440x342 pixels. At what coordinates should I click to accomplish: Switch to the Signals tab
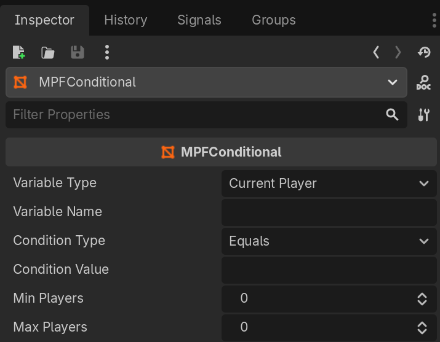point(199,20)
